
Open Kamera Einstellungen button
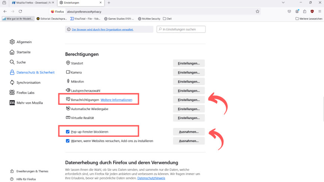(189, 72)
